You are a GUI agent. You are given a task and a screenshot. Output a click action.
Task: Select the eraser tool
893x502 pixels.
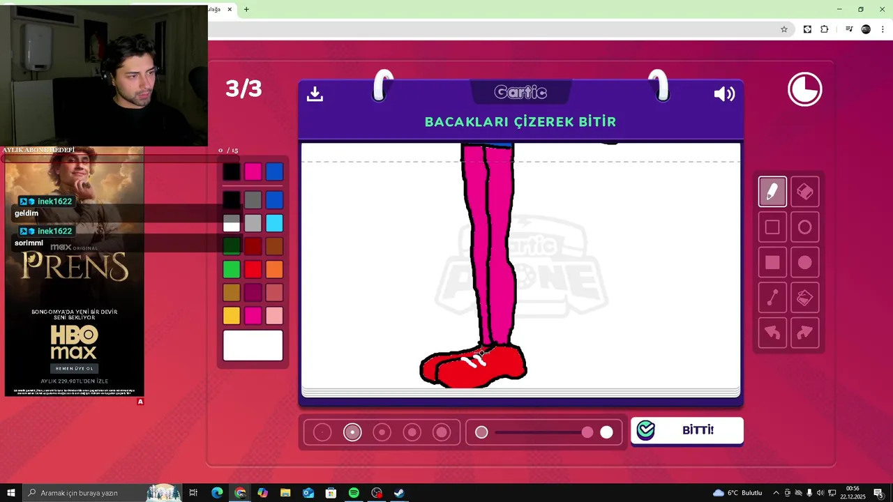point(804,192)
